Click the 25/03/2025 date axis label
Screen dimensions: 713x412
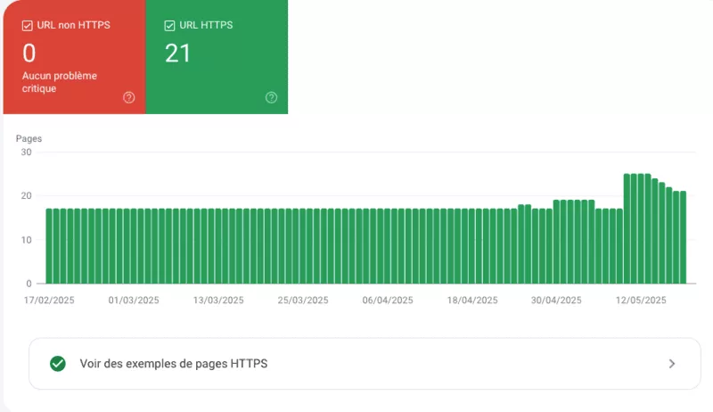click(303, 301)
